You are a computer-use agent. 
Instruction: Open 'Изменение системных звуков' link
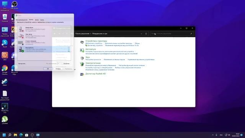tap(114, 59)
